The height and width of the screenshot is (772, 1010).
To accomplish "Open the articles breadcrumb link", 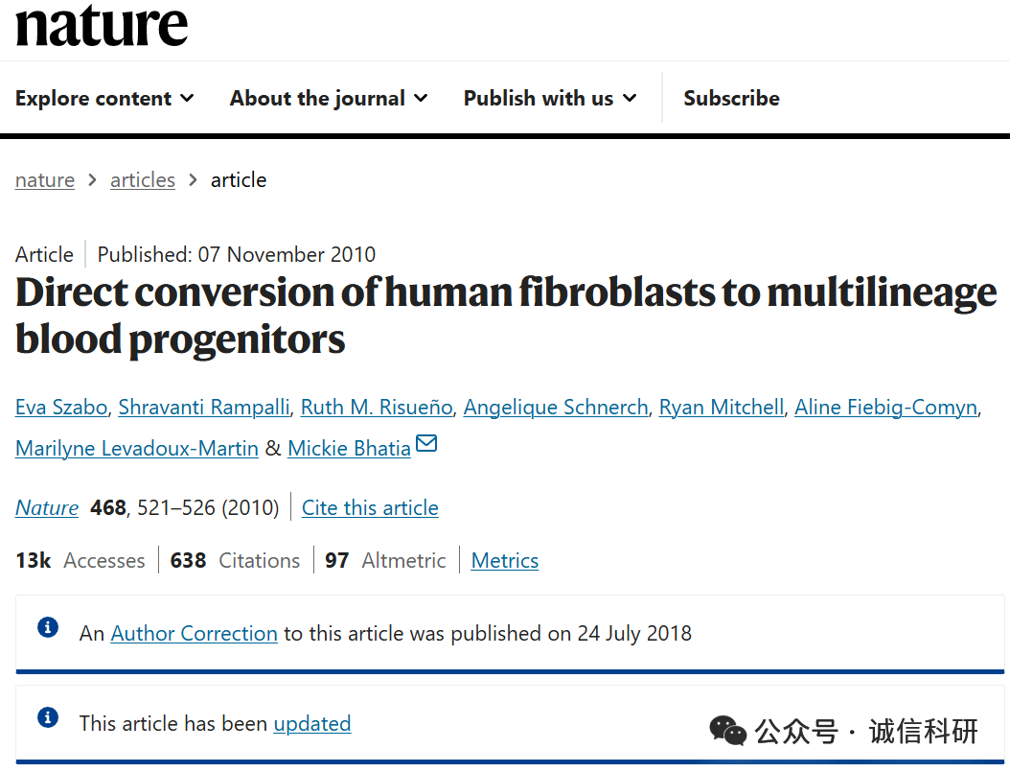I will point(143,180).
